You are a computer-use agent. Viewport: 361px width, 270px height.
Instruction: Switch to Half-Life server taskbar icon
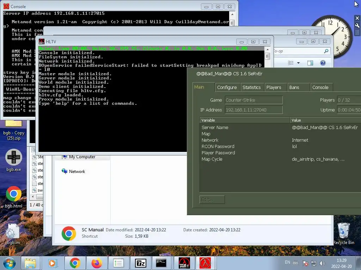coord(205,263)
